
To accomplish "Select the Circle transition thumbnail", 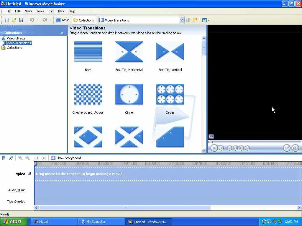I will pos(129,94).
